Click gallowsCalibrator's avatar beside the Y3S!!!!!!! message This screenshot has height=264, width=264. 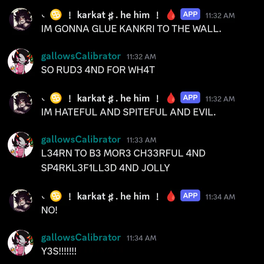pos(21,242)
